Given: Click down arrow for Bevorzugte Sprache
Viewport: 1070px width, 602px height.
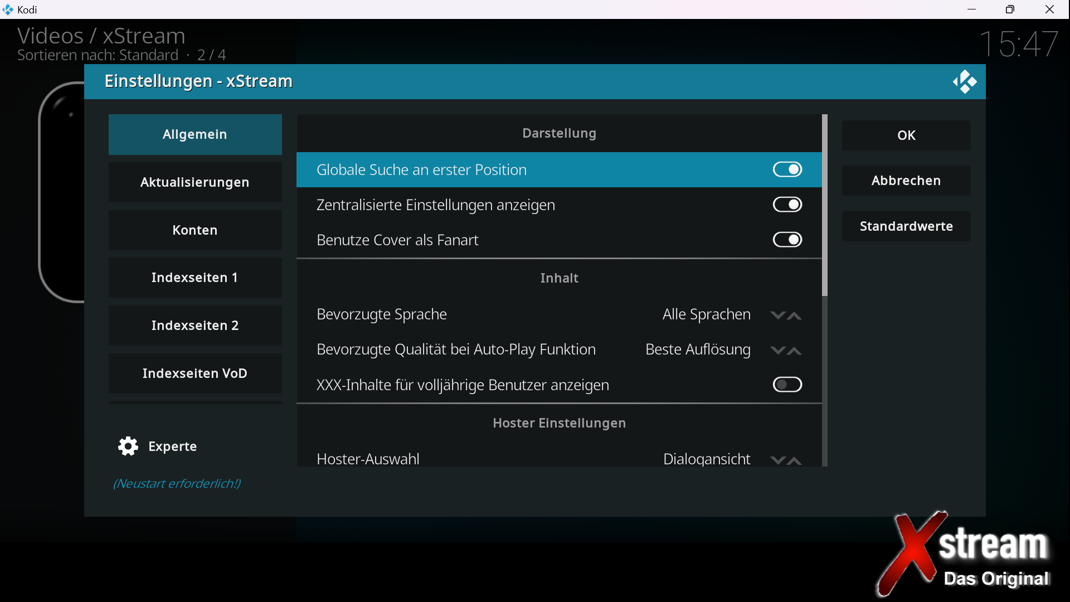Looking at the screenshot, I should coord(777,315).
